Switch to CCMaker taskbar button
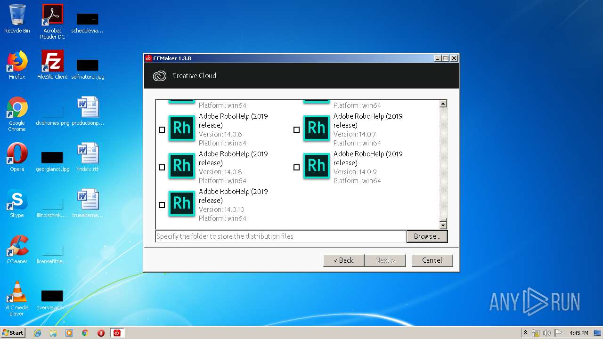Viewport: 603px width, 339px height. click(117, 333)
